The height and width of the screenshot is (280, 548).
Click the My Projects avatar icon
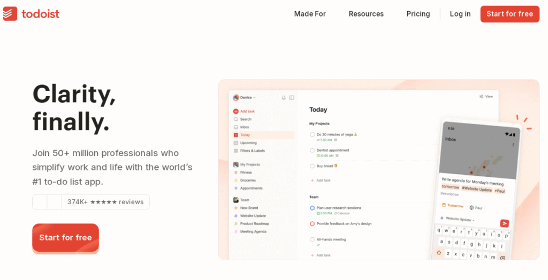(x=236, y=165)
